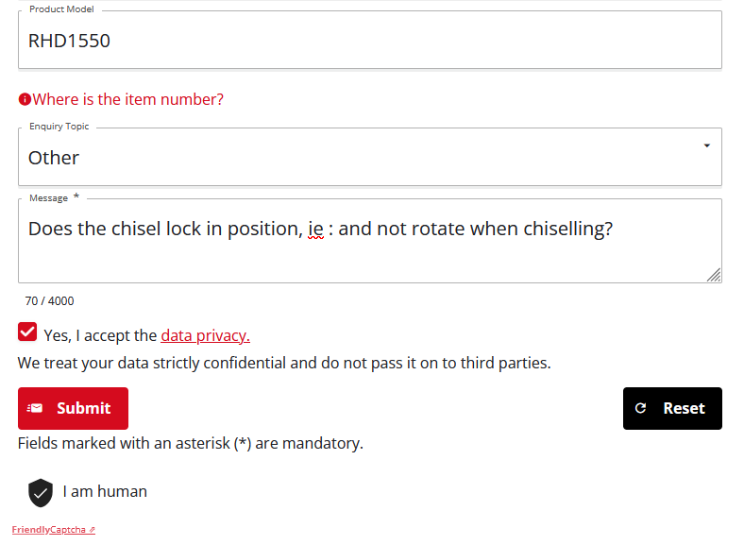Click the shield checkmark captcha icon
Screen dimensions: 744x545
[x=41, y=492]
